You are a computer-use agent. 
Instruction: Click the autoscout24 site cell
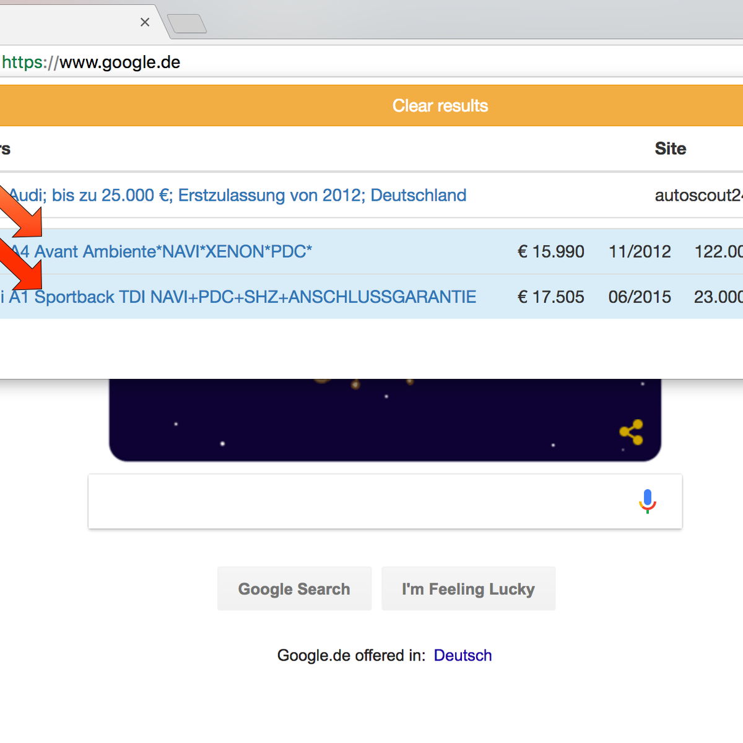[698, 196]
